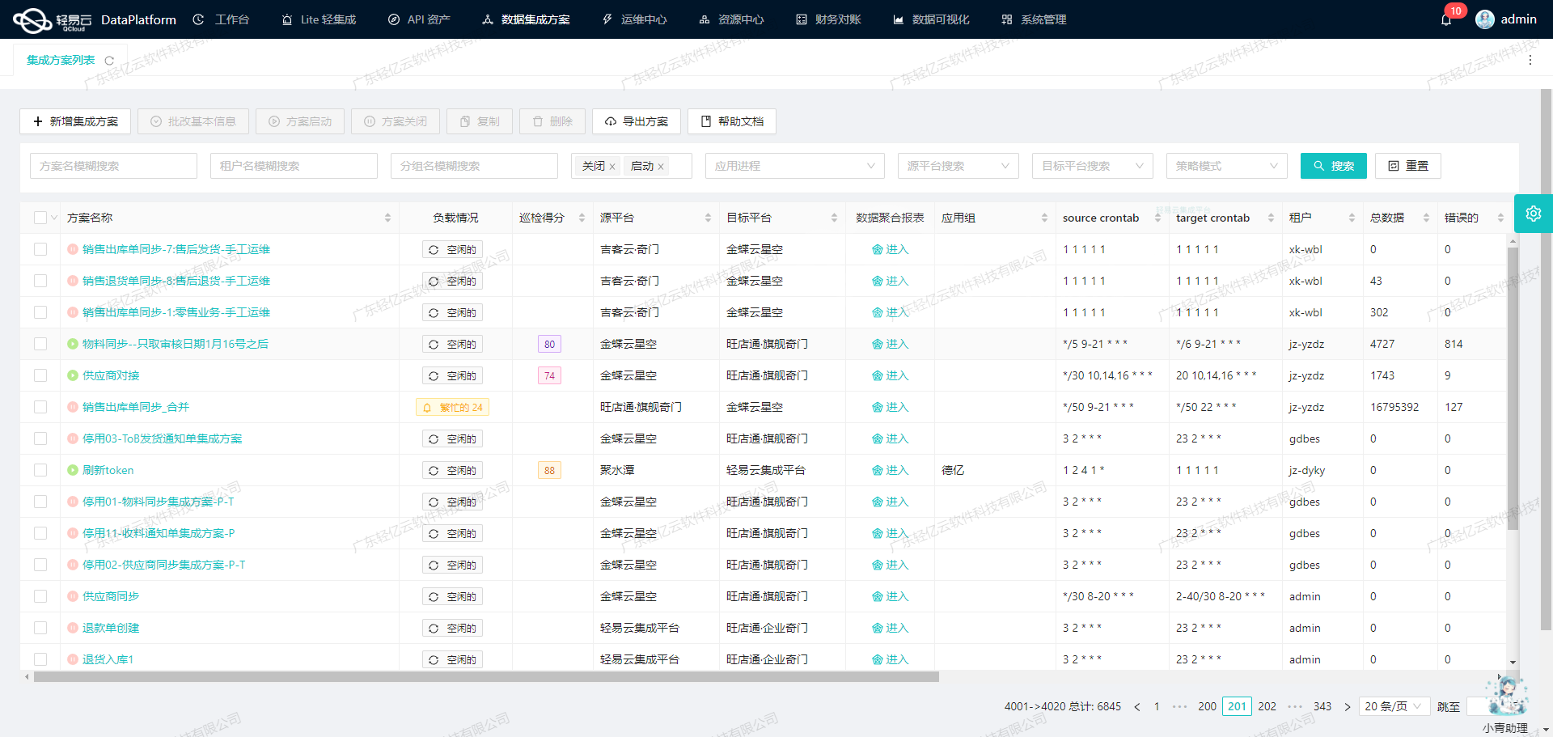Open API 资产 menu

(419, 19)
